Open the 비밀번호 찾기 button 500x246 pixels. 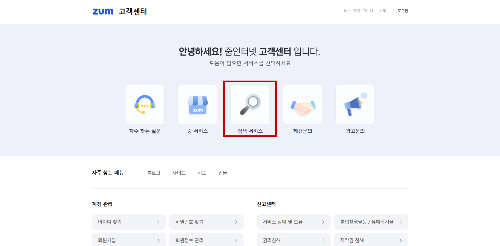206,222
